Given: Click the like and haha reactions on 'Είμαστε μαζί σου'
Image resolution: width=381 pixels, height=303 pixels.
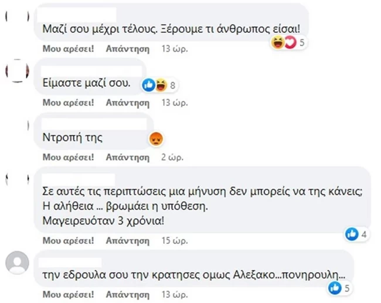Looking at the screenshot, I should [155, 86].
